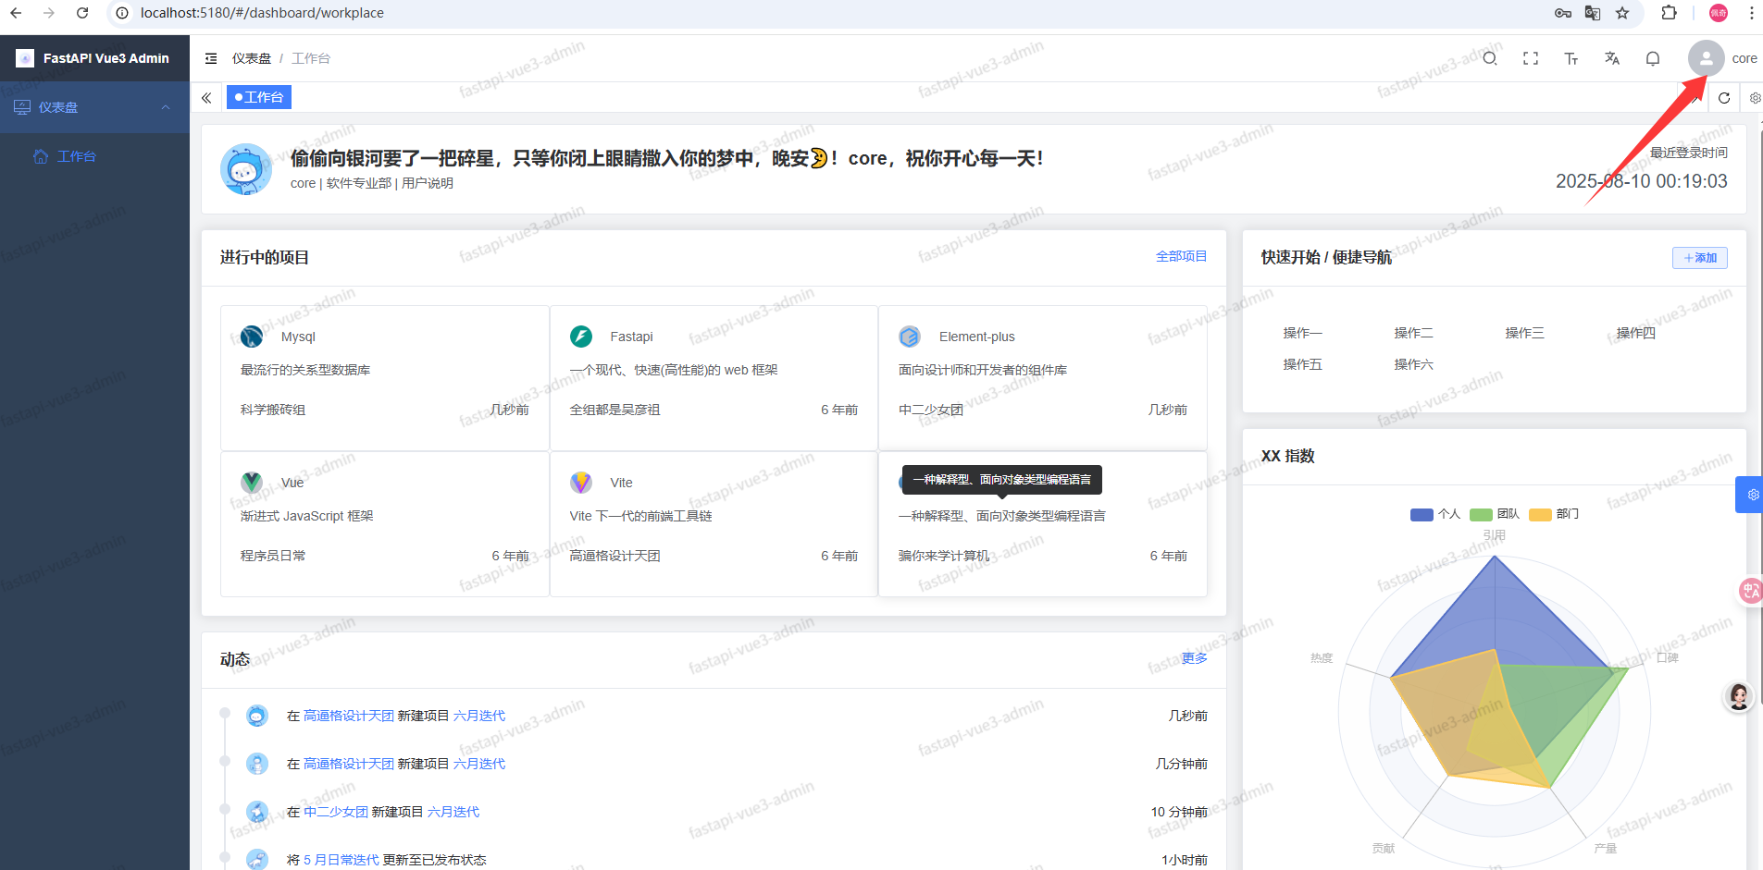Click the floating cartoon girl assistant icon
Screen dimensions: 1763x870
1739,696
